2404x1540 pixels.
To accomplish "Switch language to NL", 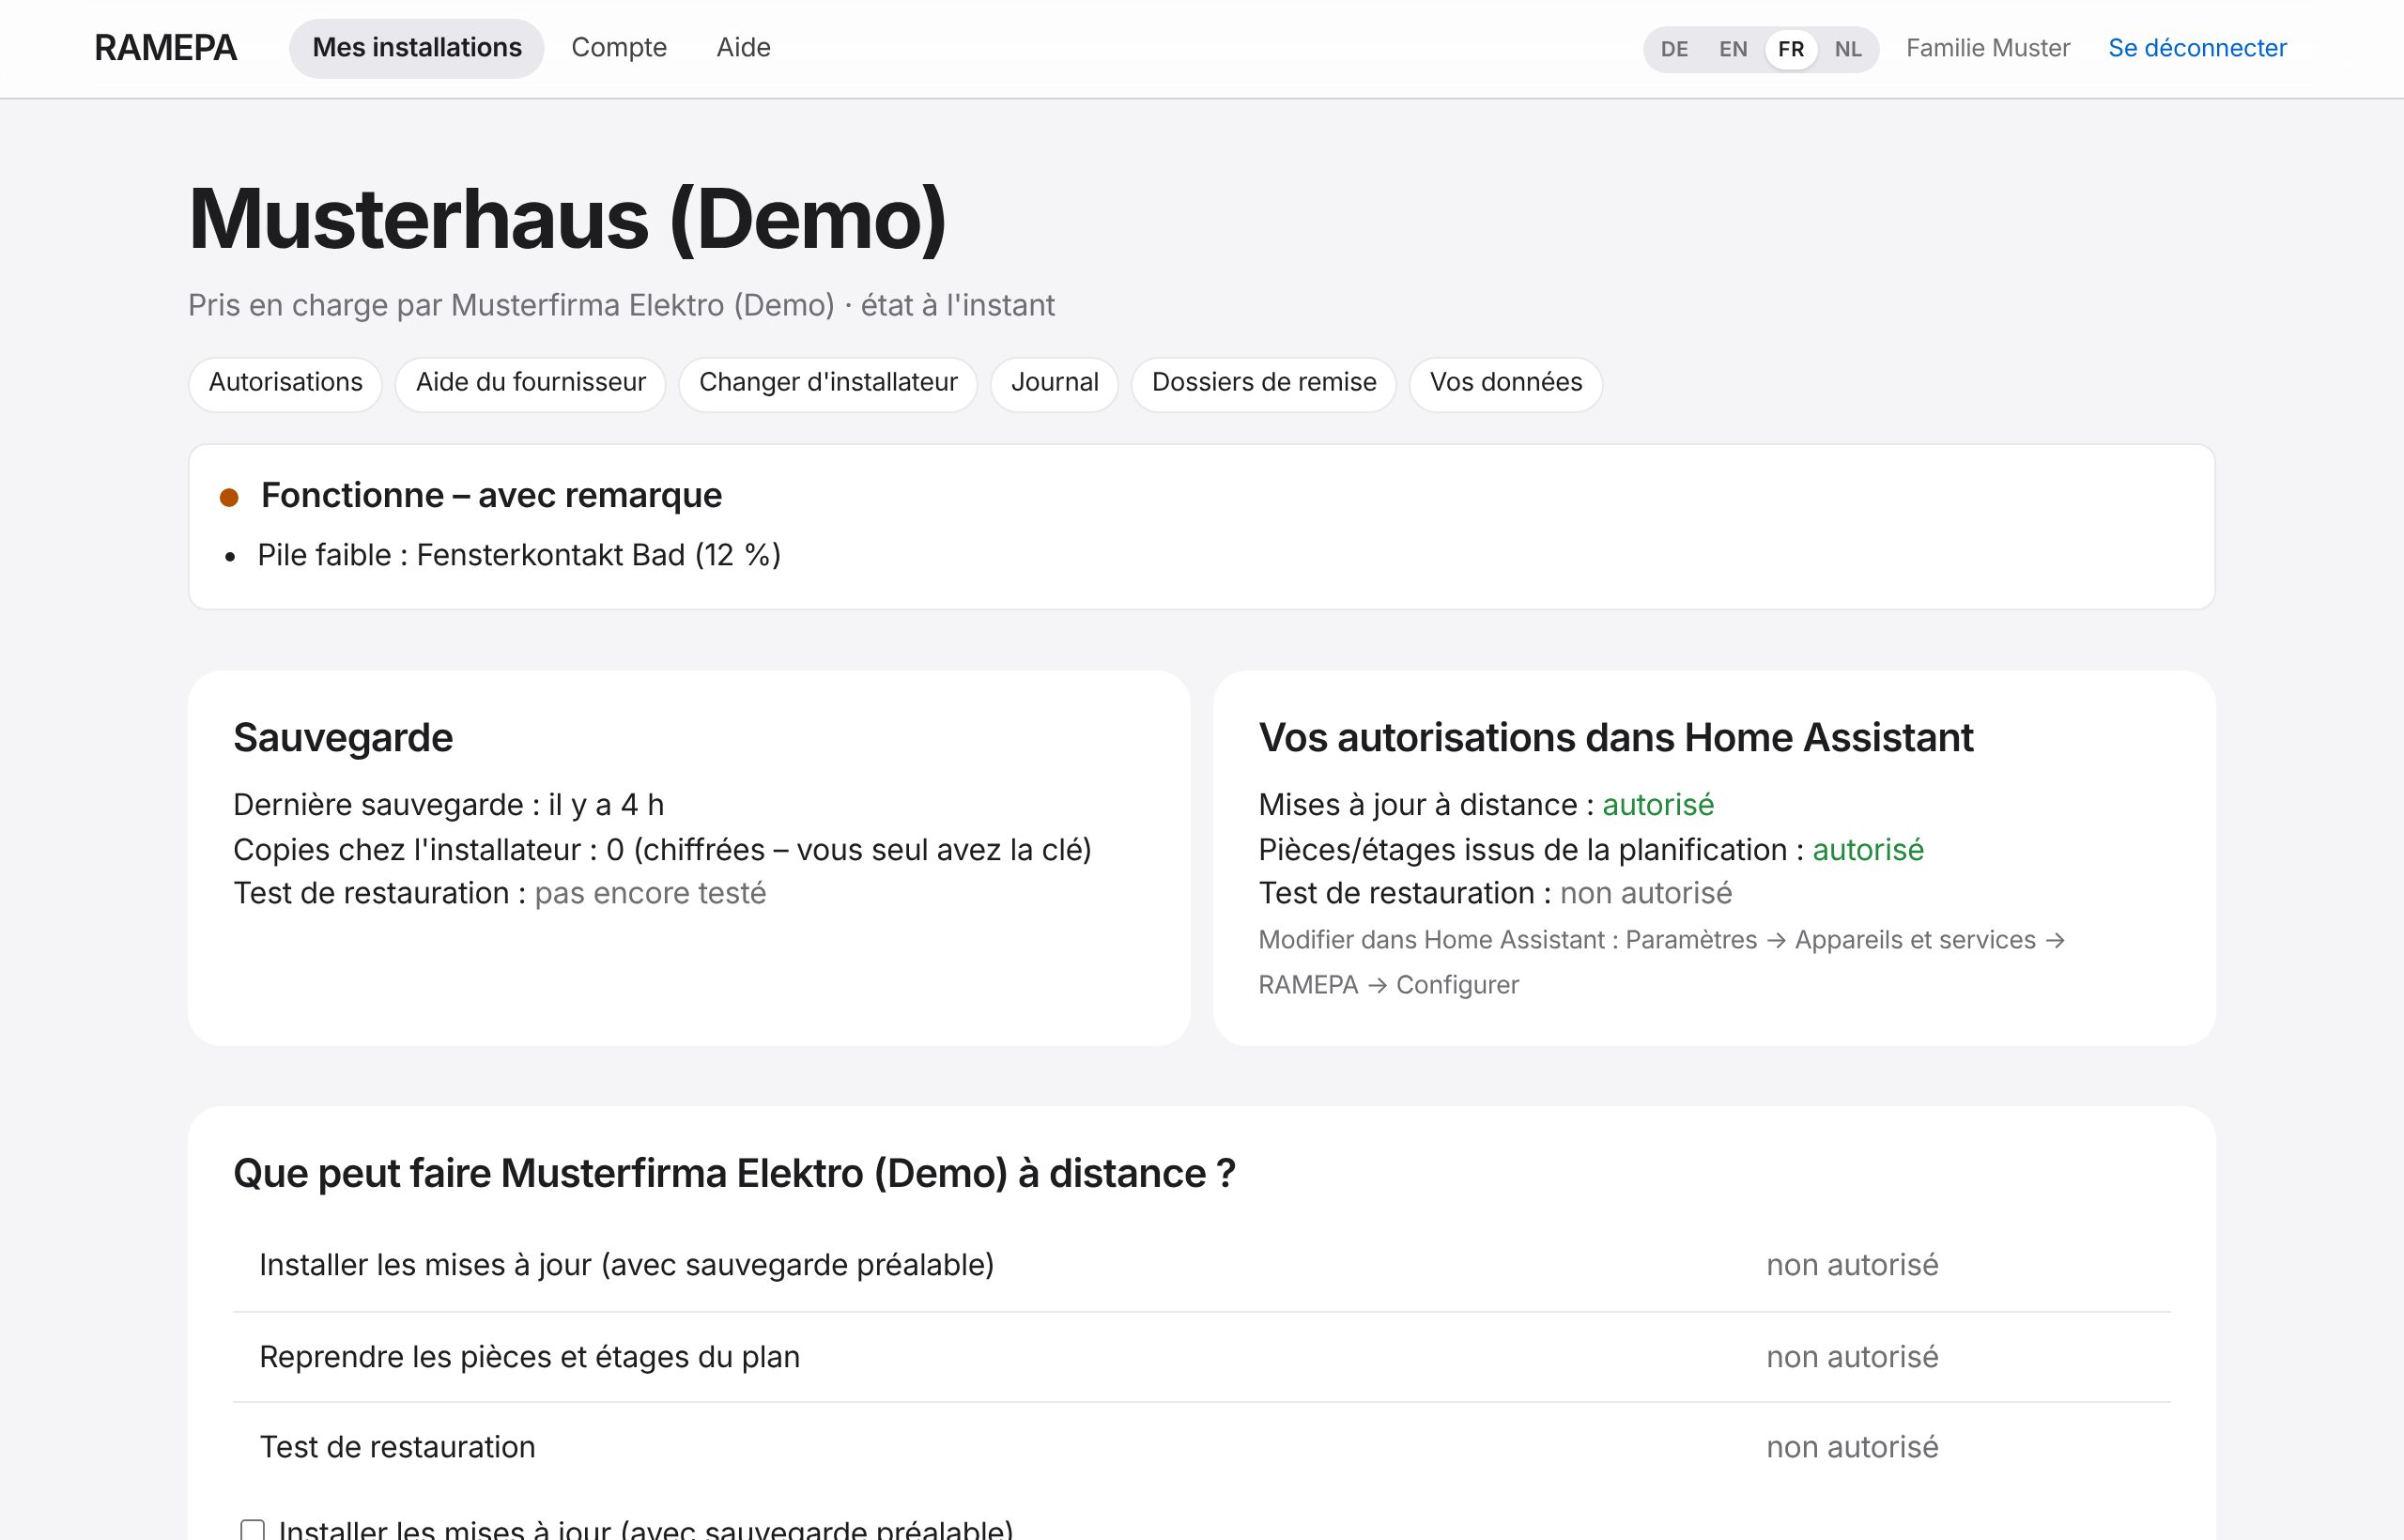I will pyautogui.click(x=1848, y=49).
